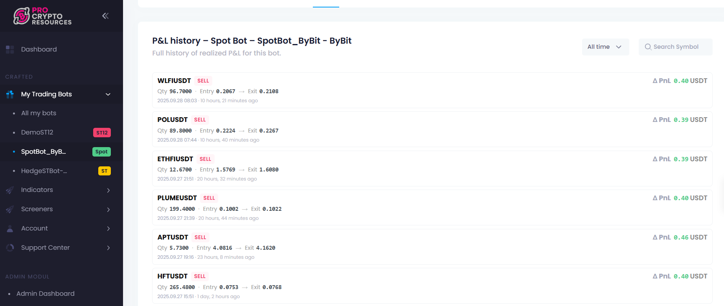Screen dimensions: 724x306
Task: Click the SELL tag on ETHFIUSDT
Action: (206, 159)
